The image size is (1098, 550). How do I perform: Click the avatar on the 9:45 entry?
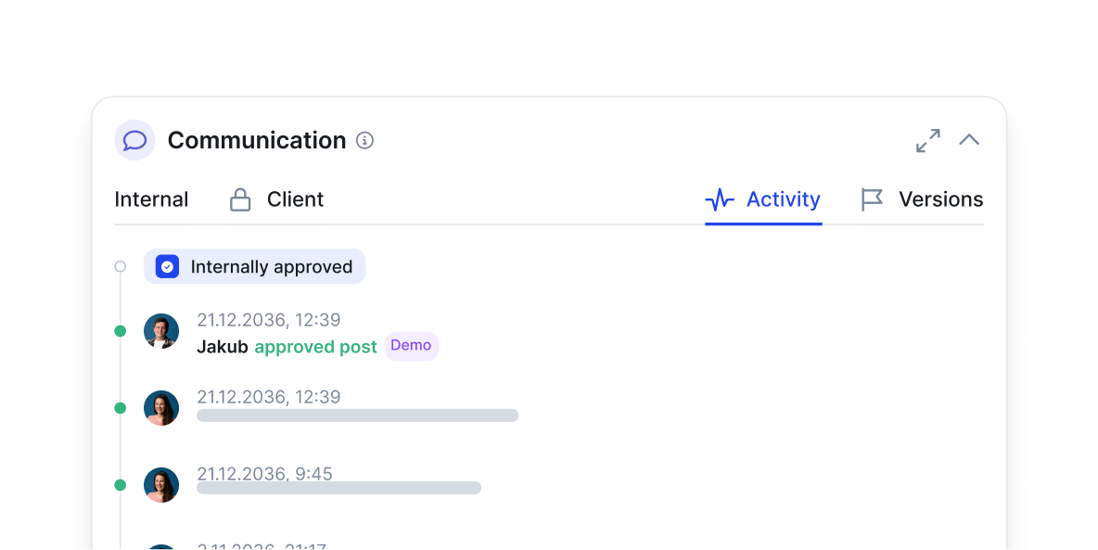point(161,485)
